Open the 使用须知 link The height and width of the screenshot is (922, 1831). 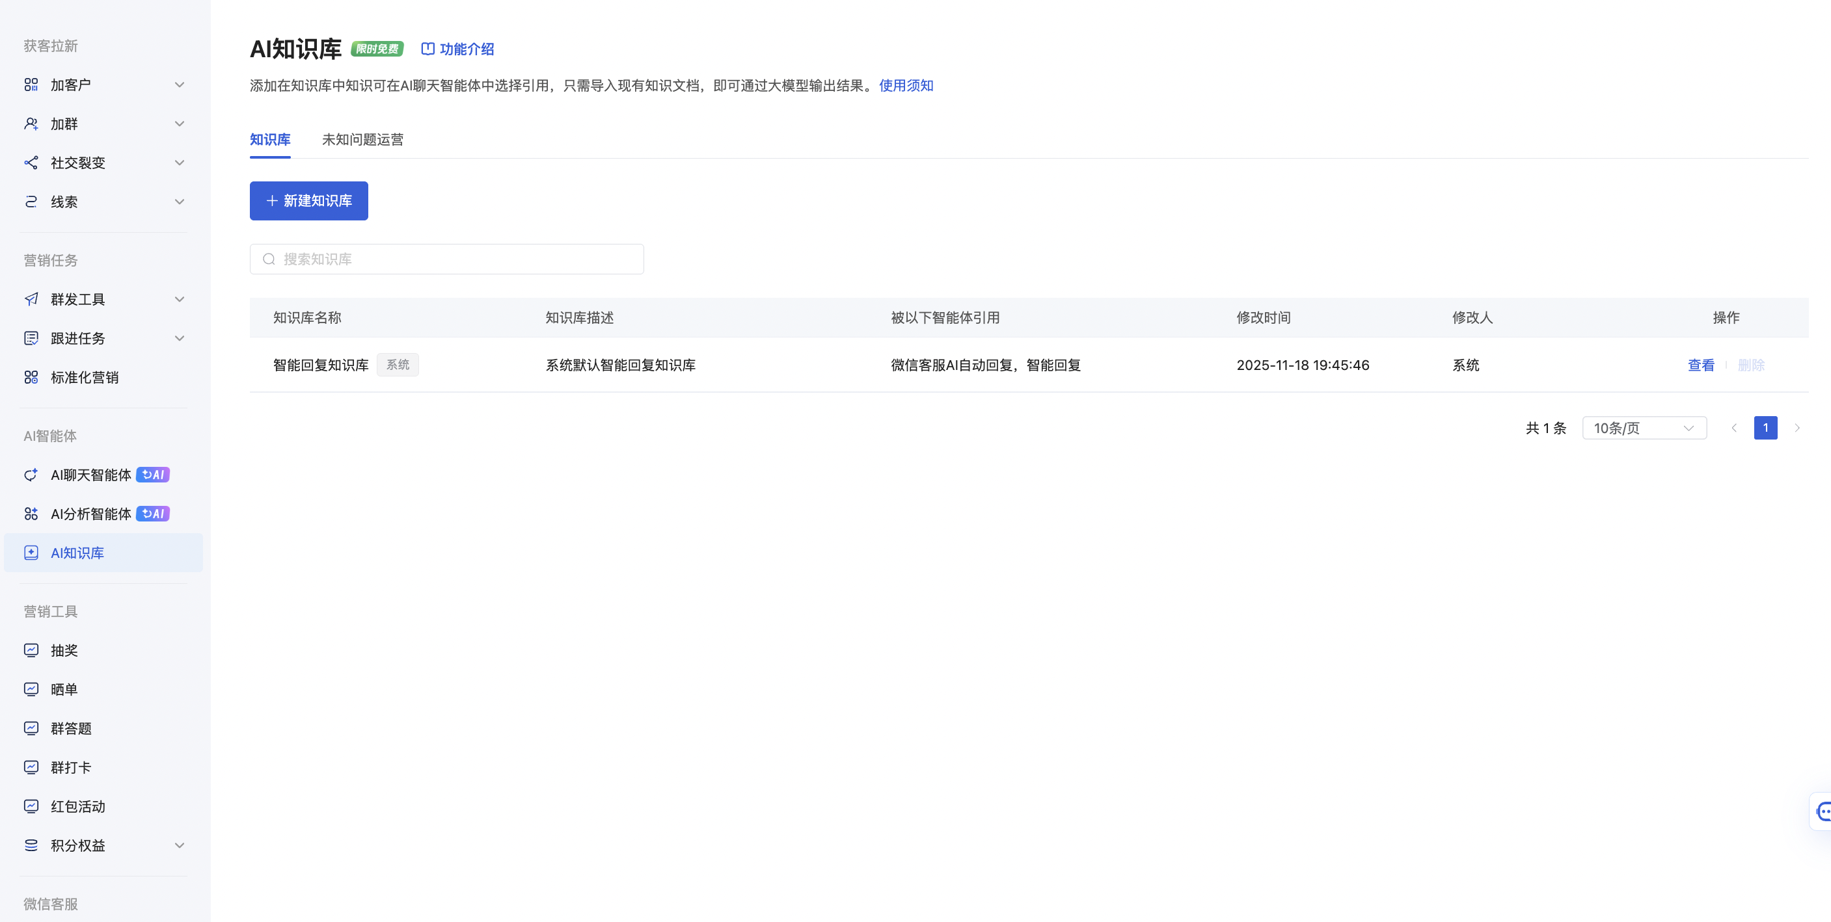[x=906, y=85]
